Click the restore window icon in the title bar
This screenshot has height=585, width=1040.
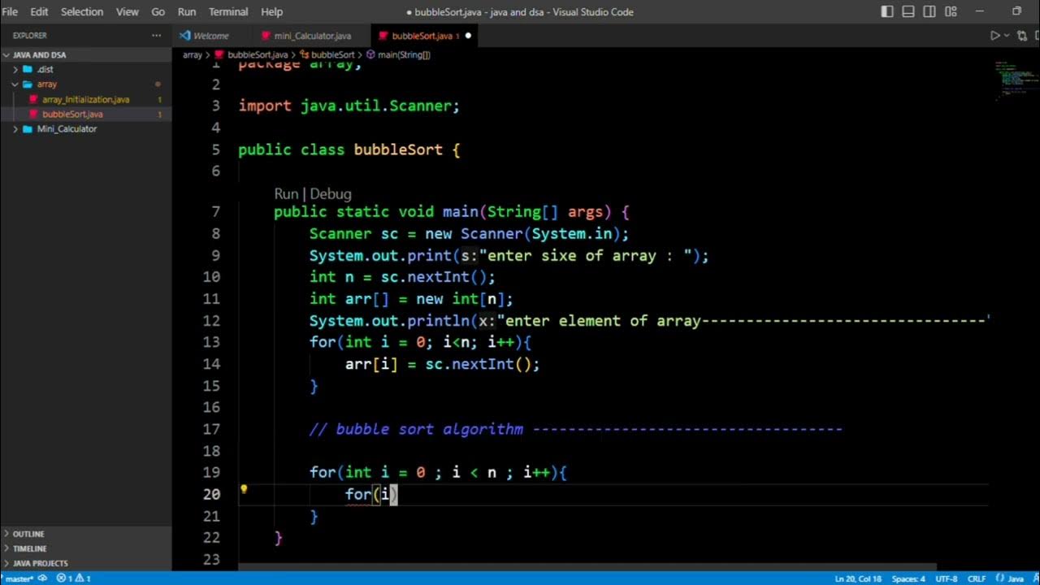pyautogui.click(x=1016, y=11)
